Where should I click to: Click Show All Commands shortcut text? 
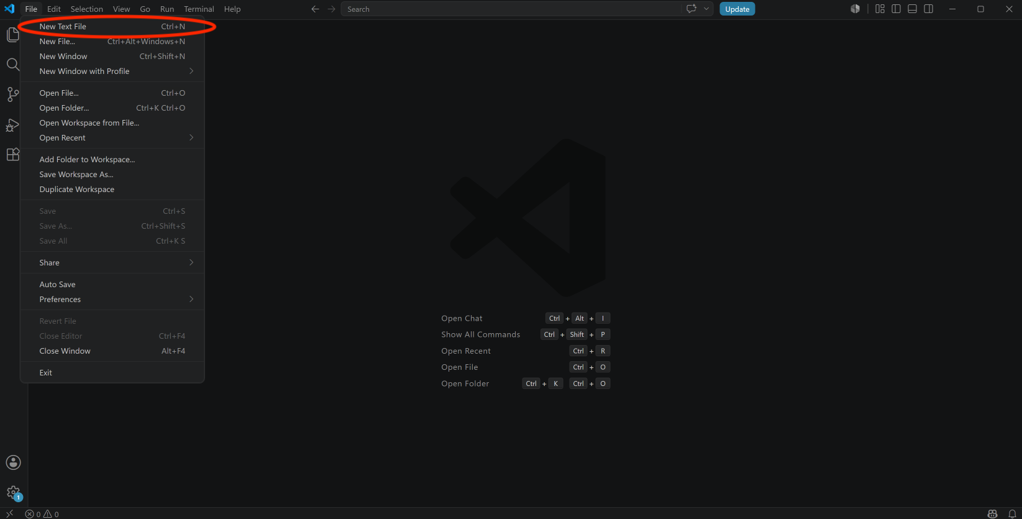481,334
